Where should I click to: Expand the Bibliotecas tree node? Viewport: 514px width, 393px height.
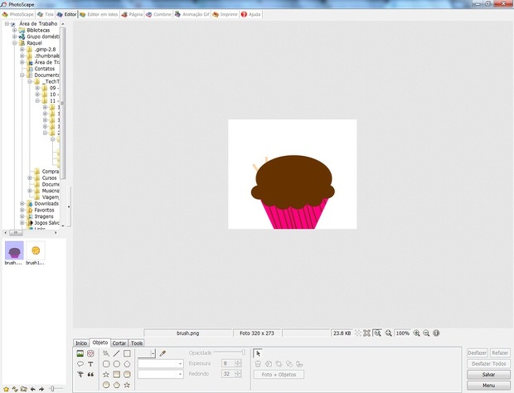[x=15, y=30]
